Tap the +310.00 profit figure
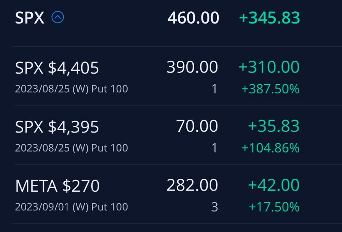This screenshot has width=342, height=232. (x=269, y=67)
